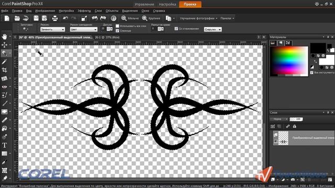
Task: Open the Файл menu
Action: point(5,10)
